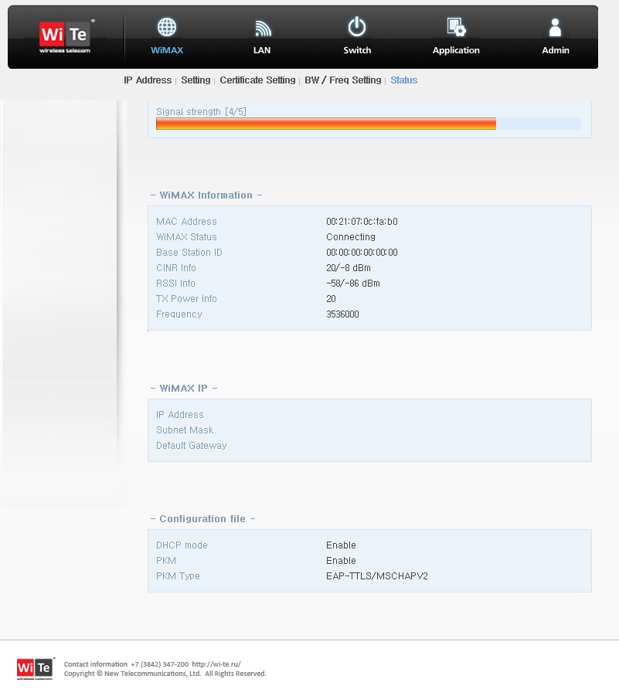Click CINR value 20/-8 dBm
The width and height of the screenshot is (619, 696).
click(x=349, y=268)
